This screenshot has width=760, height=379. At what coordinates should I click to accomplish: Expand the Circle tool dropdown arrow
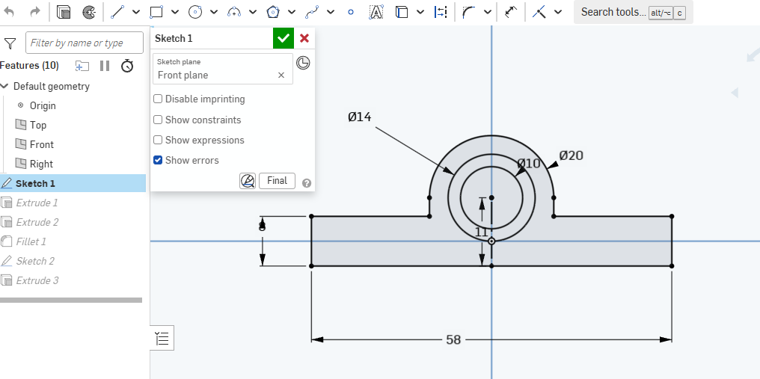click(x=214, y=12)
